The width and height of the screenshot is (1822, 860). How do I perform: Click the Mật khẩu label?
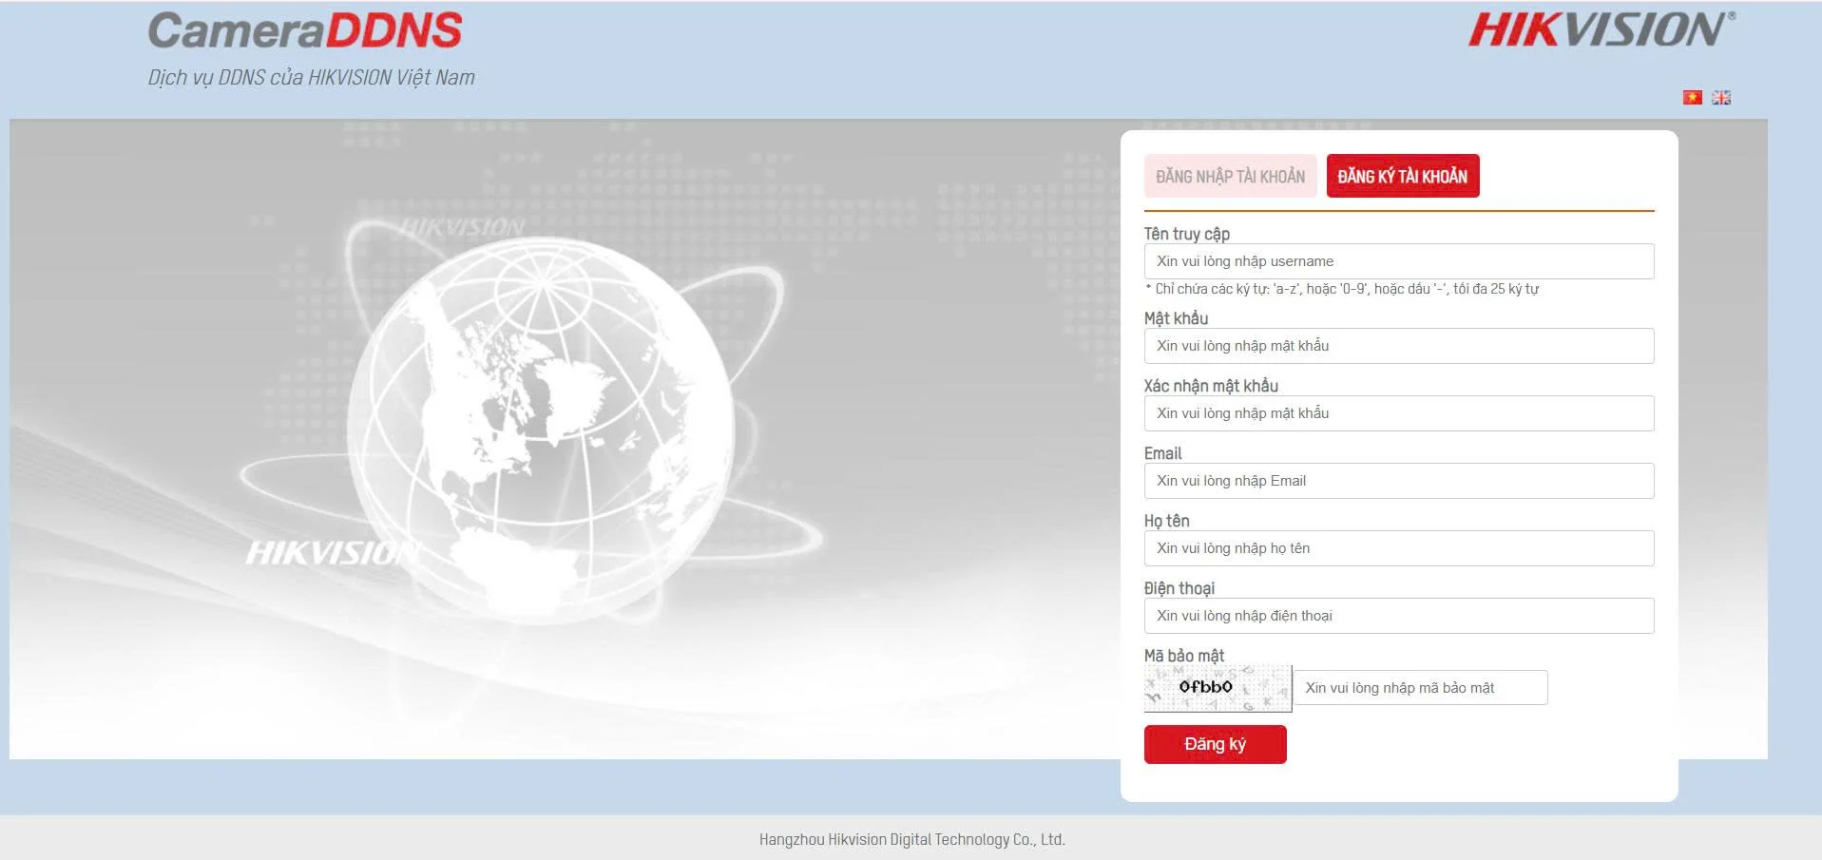click(x=1176, y=318)
